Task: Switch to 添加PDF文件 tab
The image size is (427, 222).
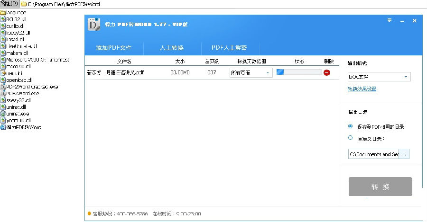Action: point(114,48)
